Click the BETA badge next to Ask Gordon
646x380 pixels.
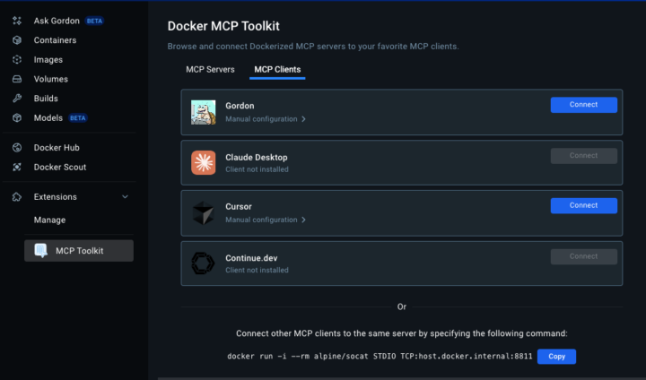pos(94,21)
